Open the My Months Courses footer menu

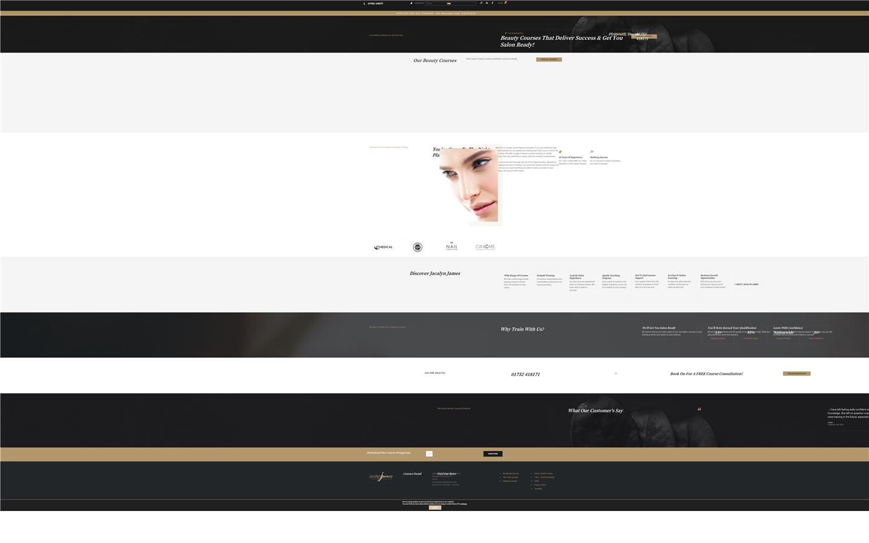(511, 474)
